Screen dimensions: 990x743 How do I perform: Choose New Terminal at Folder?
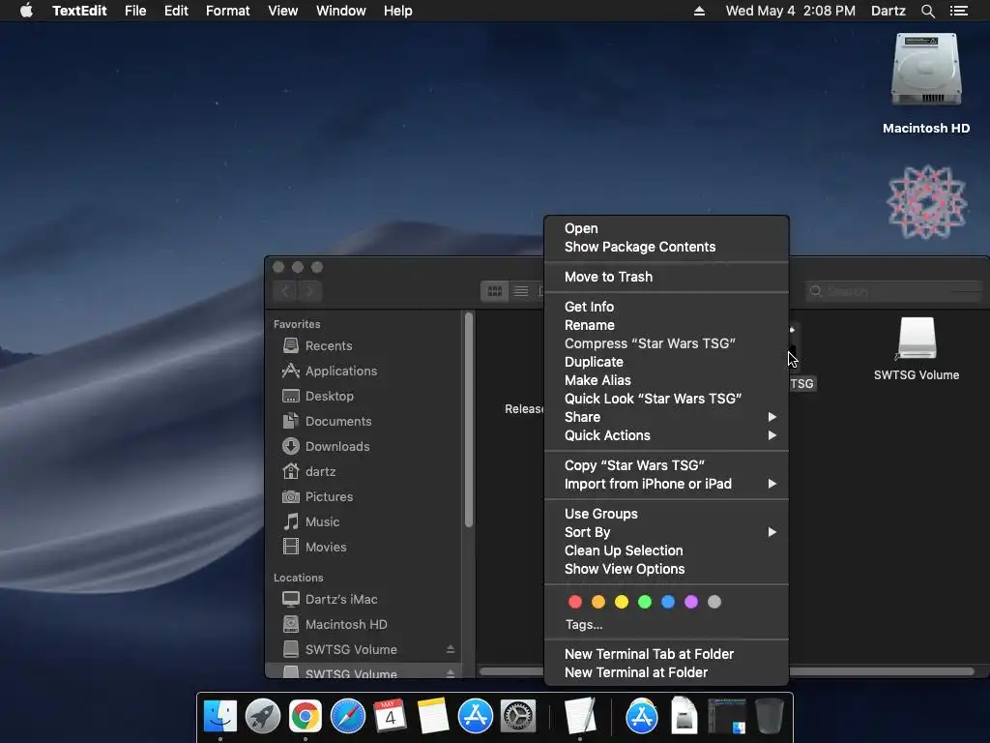coord(667,673)
